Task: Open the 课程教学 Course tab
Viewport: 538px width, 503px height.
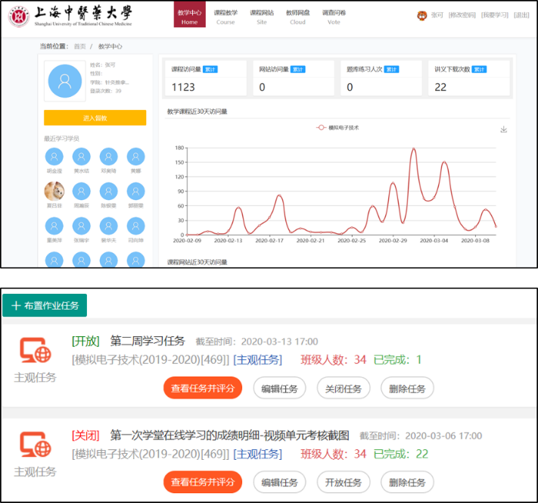Action: [225, 17]
